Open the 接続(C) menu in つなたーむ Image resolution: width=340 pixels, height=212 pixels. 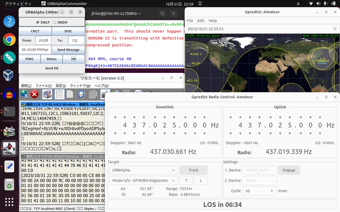pyautogui.click(x=26, y=86)
